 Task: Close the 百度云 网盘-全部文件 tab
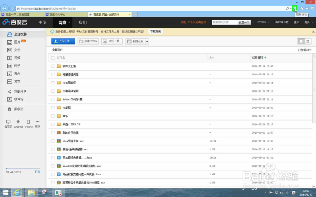pyautogui.click(x=129, y=14)
